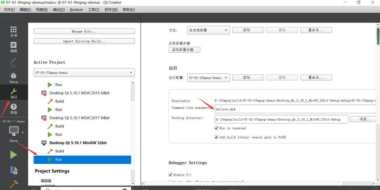Expand kit selector arrow beside Debug monitor
This screenshot has height=190, width=380.
click(x=23, y=132)
